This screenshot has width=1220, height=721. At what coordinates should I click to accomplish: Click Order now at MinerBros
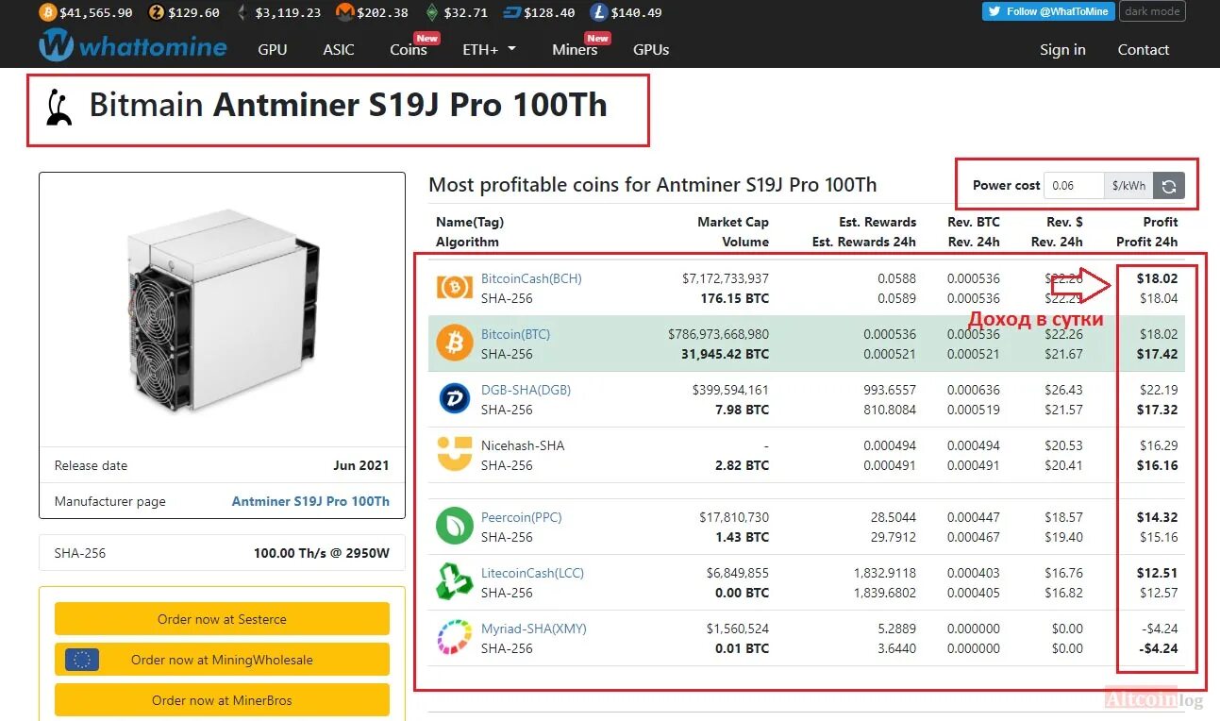coord(222,700)
